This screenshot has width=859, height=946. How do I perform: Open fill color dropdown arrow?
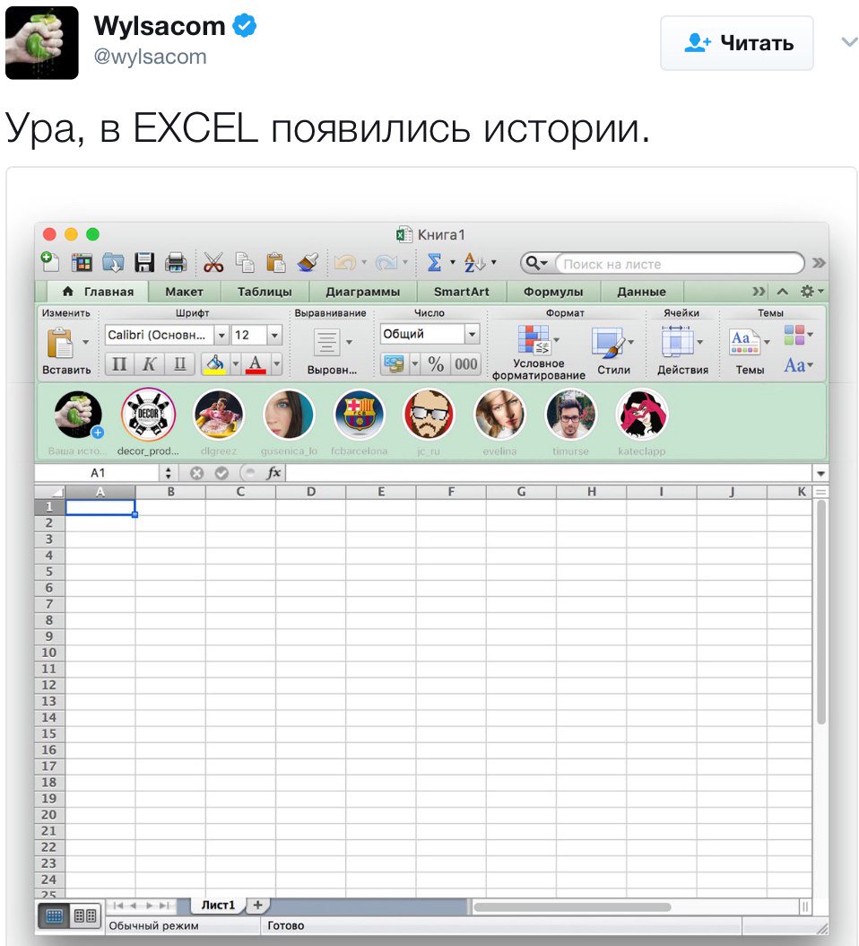click(x=236, y=364)
